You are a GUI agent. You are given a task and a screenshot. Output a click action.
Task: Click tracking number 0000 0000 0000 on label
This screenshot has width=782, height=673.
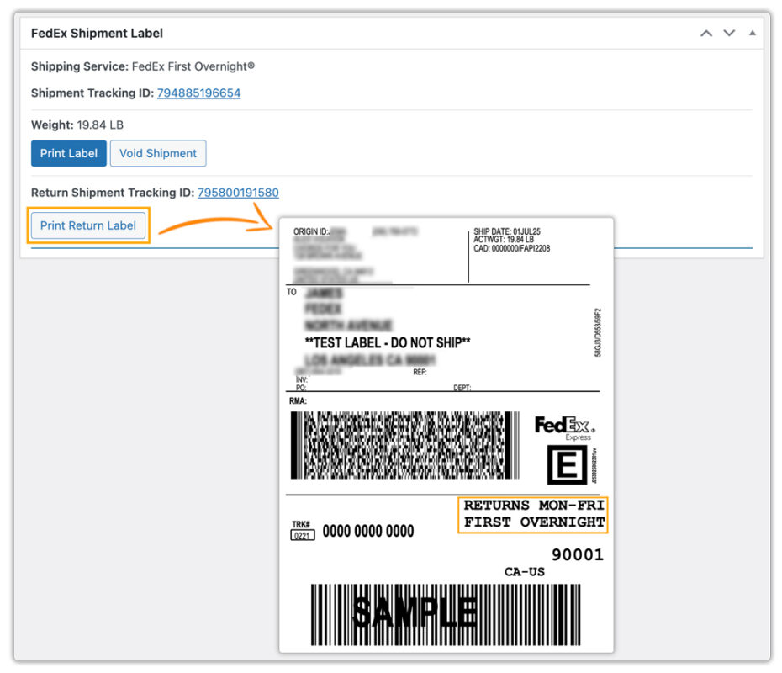click(x=368, y=531)
